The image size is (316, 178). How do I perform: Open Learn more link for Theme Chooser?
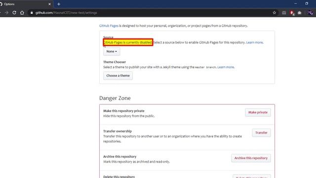point(226,67)
